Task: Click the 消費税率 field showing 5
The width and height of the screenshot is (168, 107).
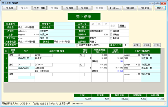Action: point(97,35)
